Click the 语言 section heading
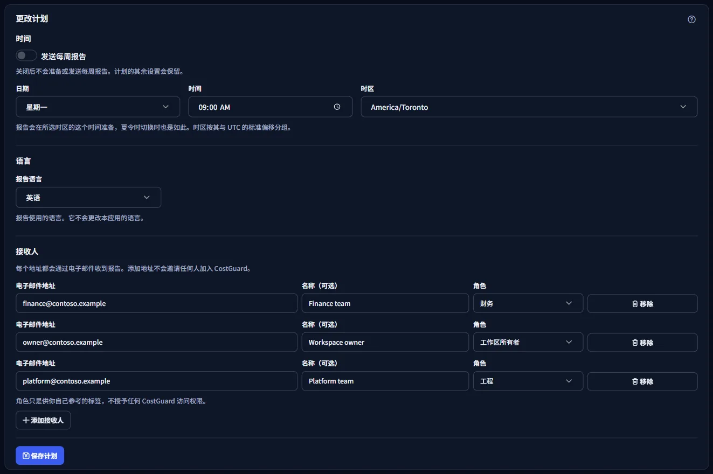This screenshot has height=474, width=713. (23, 161)
